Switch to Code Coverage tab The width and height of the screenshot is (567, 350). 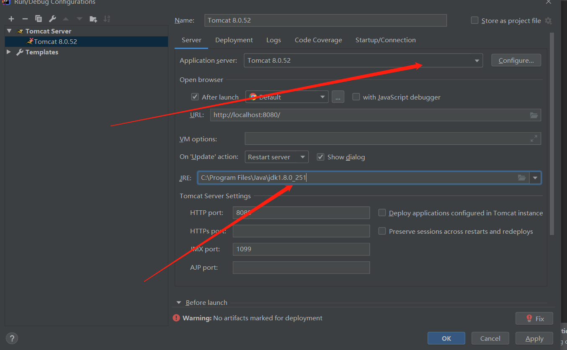[318, 40]
